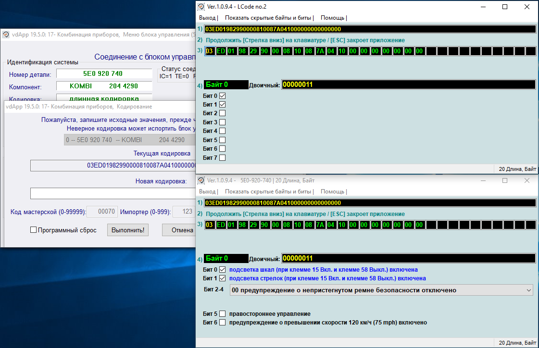Select byte ED in upper byte row

click(221, 51)
